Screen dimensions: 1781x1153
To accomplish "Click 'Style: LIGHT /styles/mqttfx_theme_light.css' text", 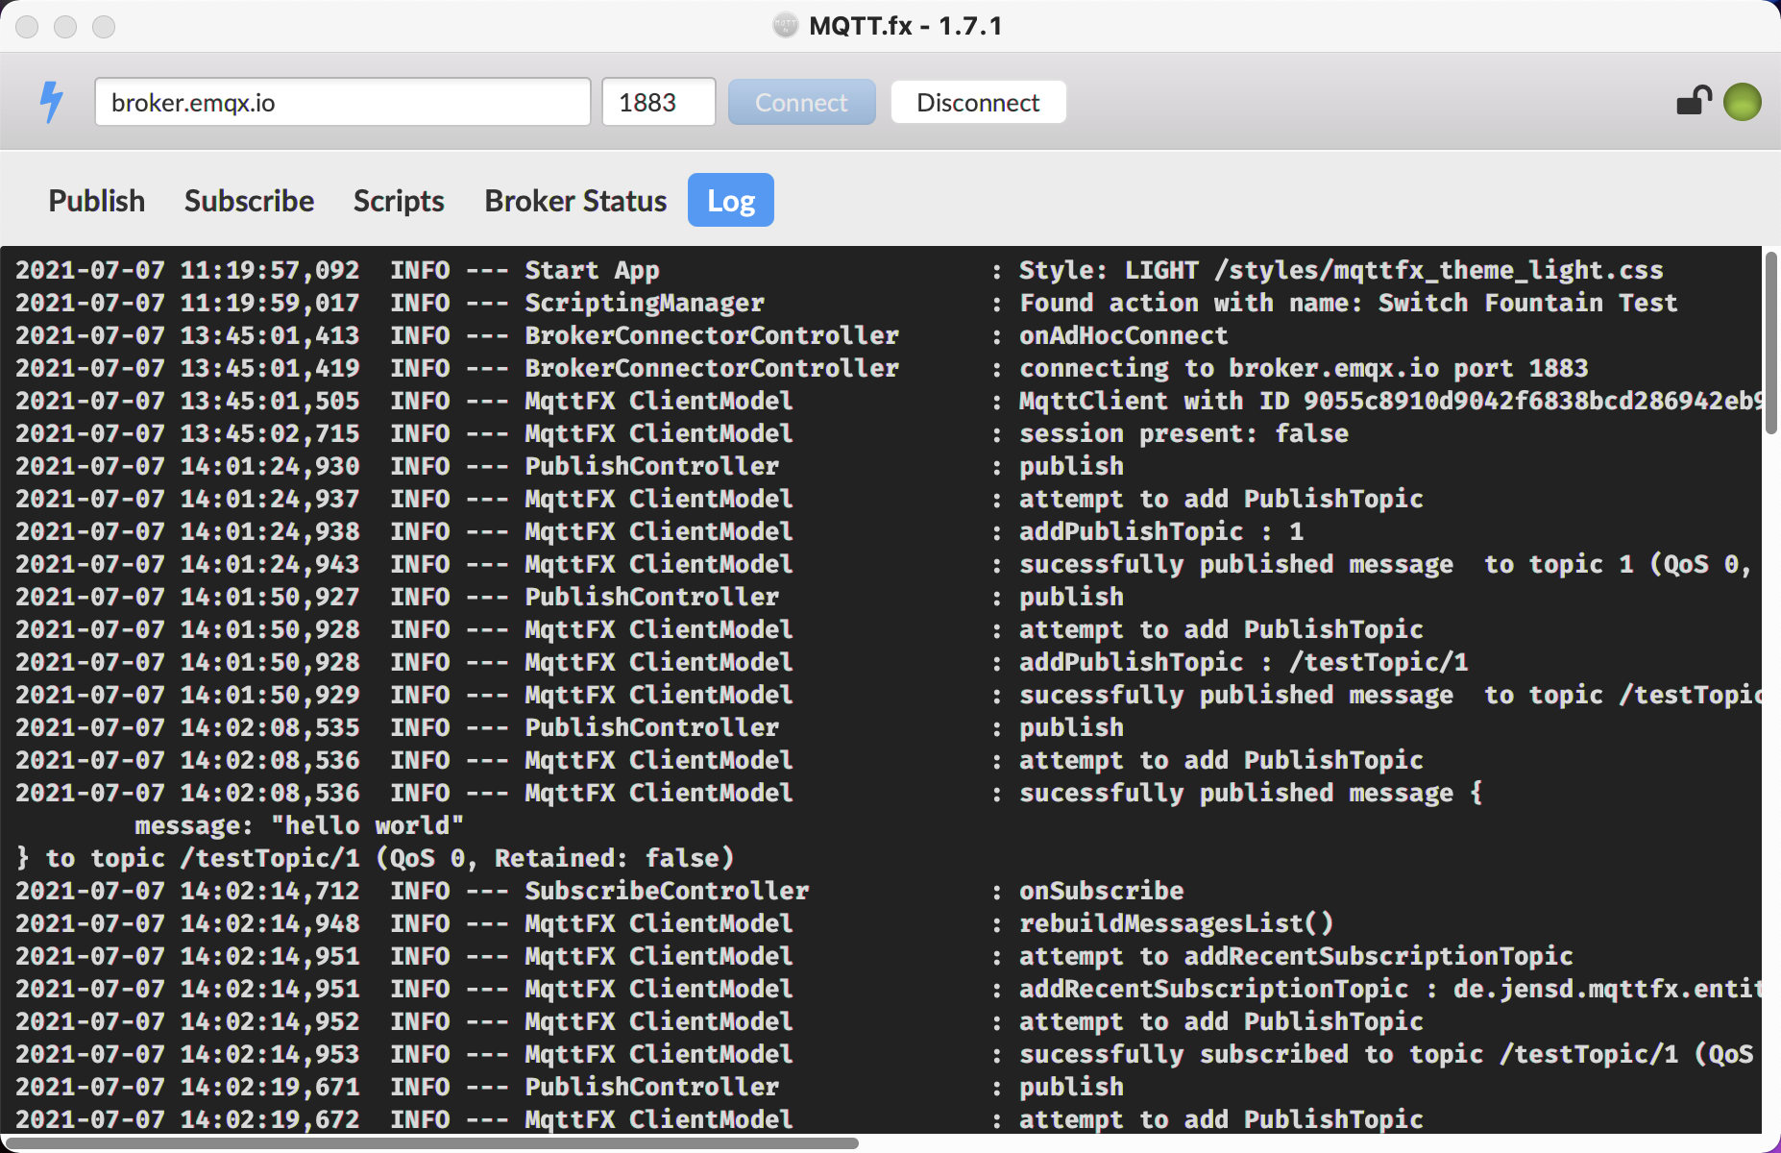I will point(1341,270).
